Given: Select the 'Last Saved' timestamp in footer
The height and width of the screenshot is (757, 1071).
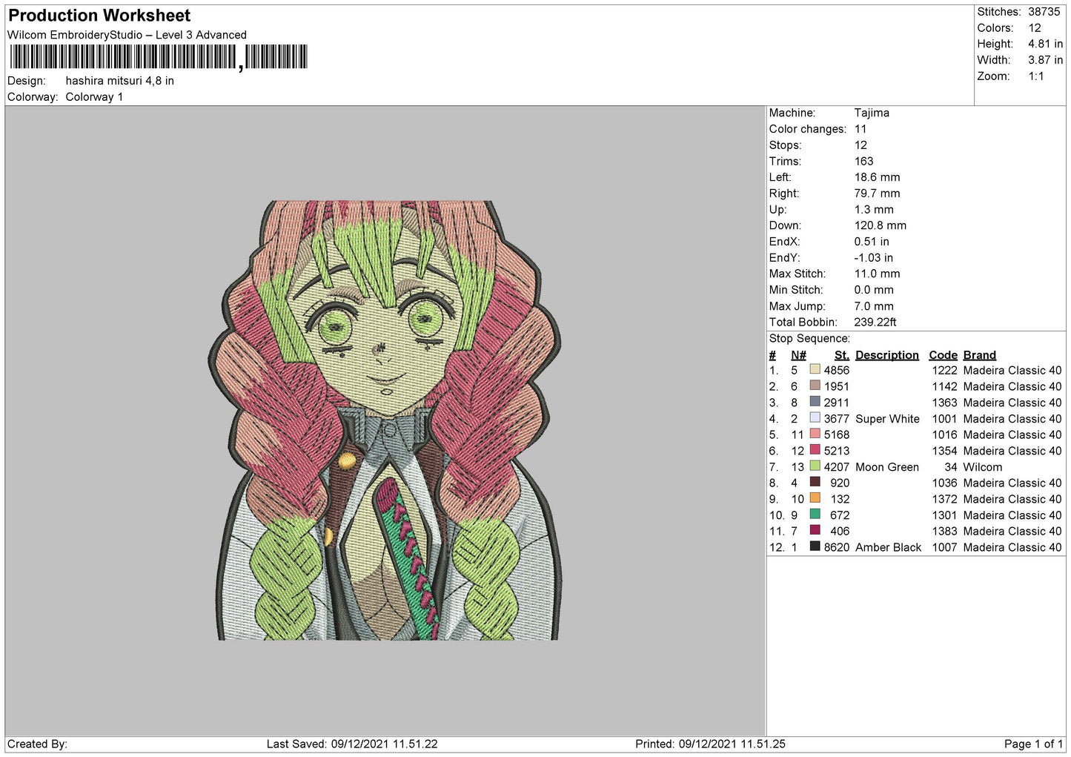Looking at the screenshot, I should coord(352,744).
